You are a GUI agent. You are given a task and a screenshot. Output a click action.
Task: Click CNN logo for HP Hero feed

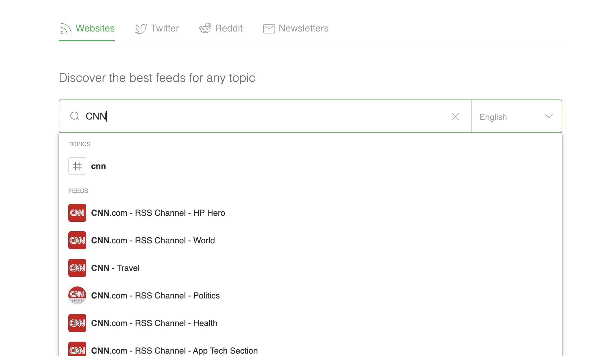coord(77,213)
